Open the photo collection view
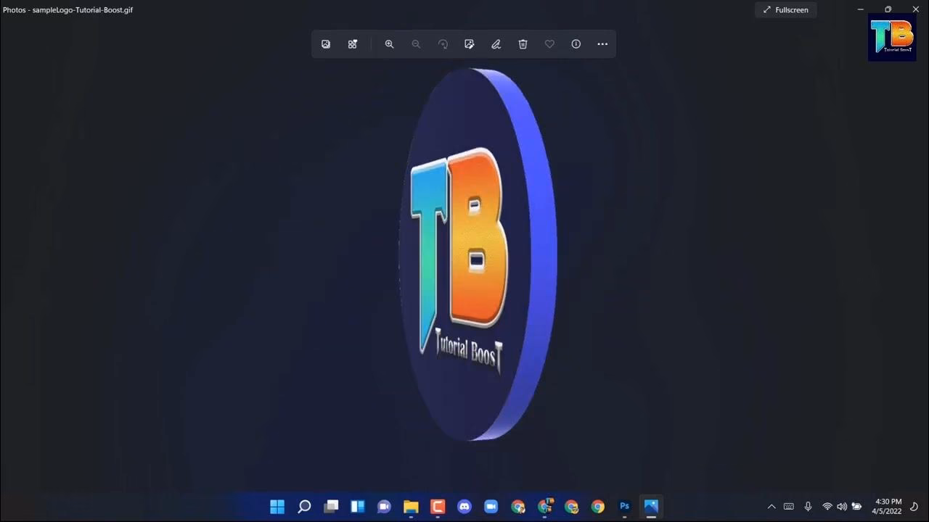 point(352,43)
